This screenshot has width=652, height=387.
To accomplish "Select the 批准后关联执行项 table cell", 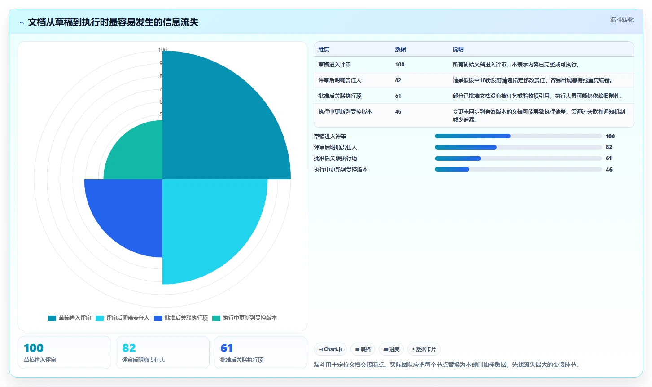I will coord(340,96).
